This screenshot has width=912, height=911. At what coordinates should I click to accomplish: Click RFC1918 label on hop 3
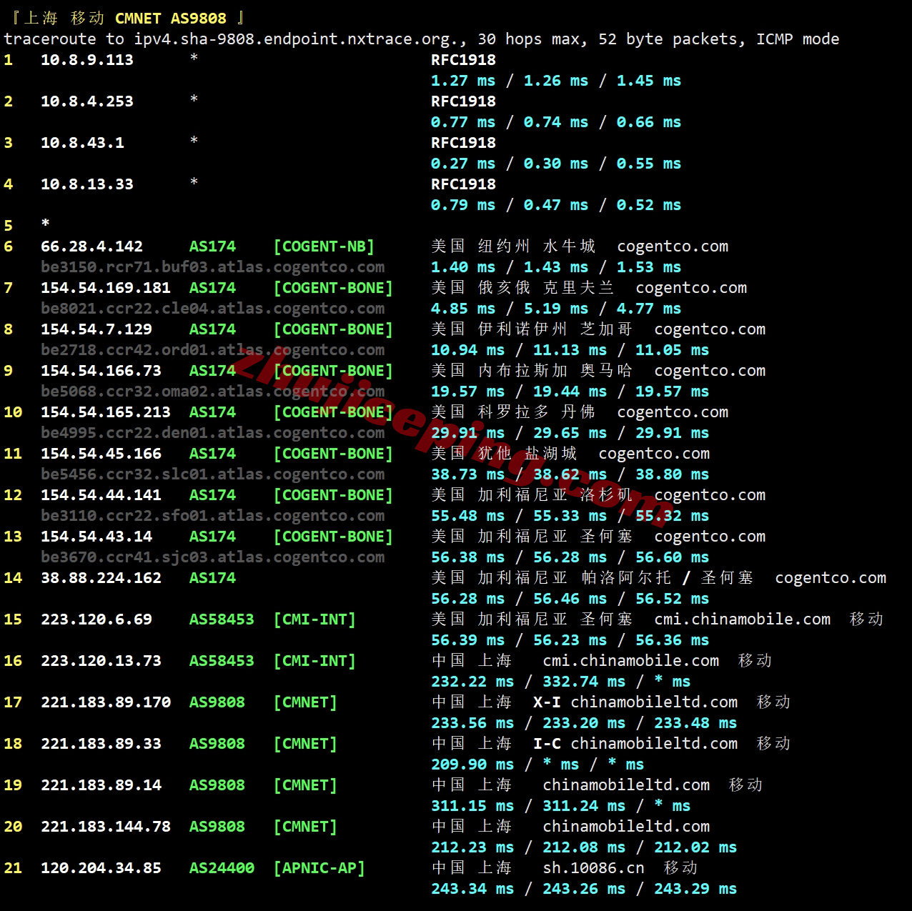point(463,143)
